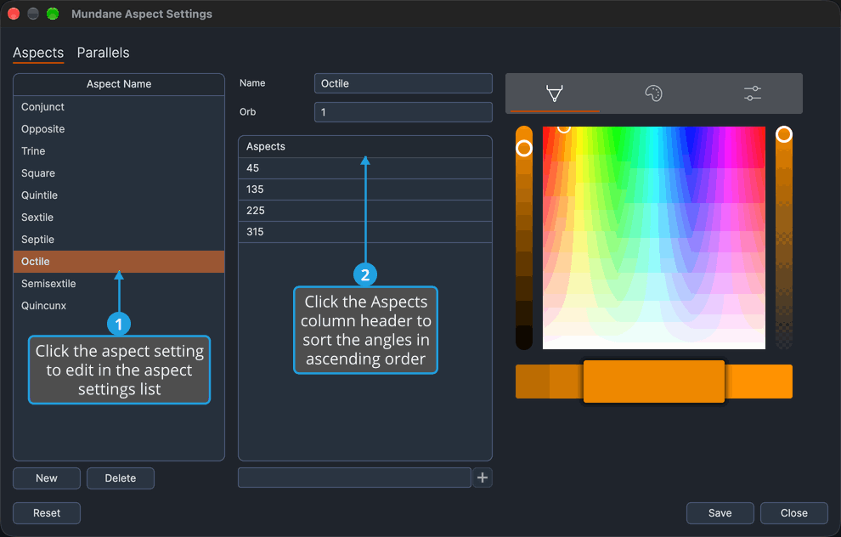Adjust the left brightness slider handle

524,148
